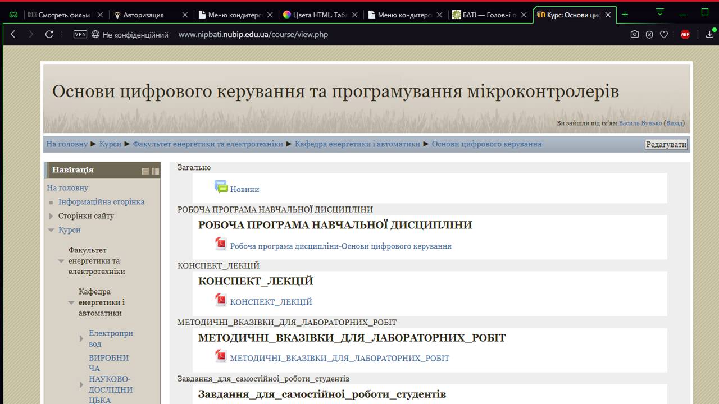
Task: Click PDF icon for МЕТОДИЧНІ_ВКАЗІВКИ_ДЛЯ_ЛАБОРАТОРНИХ_РОБІТ
Action: [221, 356]
